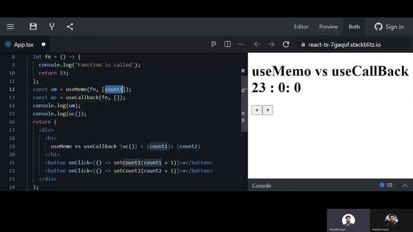Click left participant video thumbnail
The image size is (413, 232).
click(348, 220)
